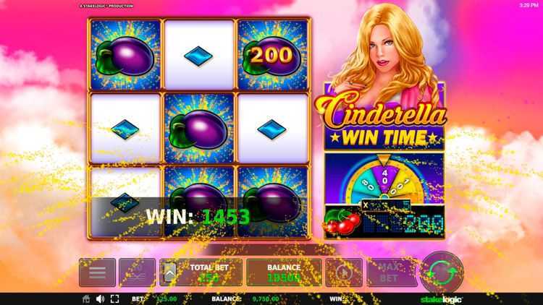
Task: Click the top-middle blue diamond tile
Action: pos(199,56)
